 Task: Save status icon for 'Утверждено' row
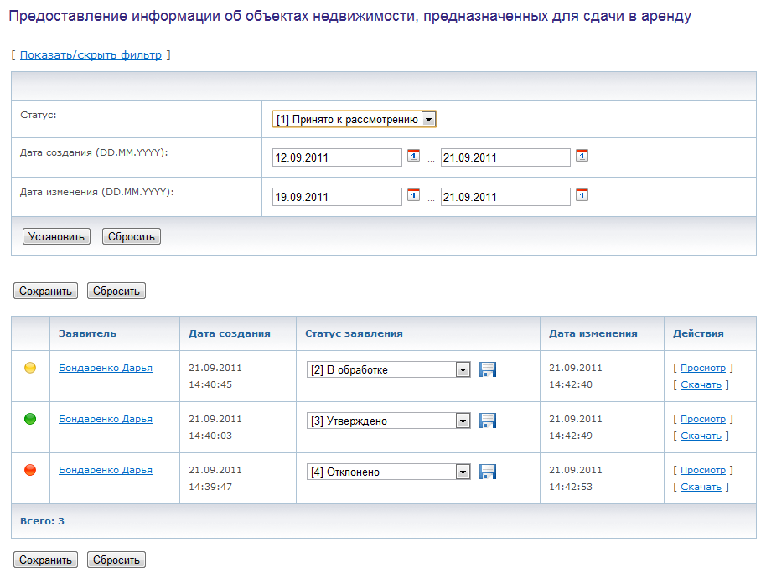488,421
